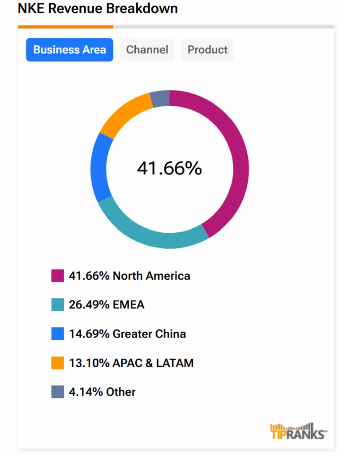Select the Business Area tab
Image resolution: width=344 pixels, height=456 pixels.
coord(69,50)
